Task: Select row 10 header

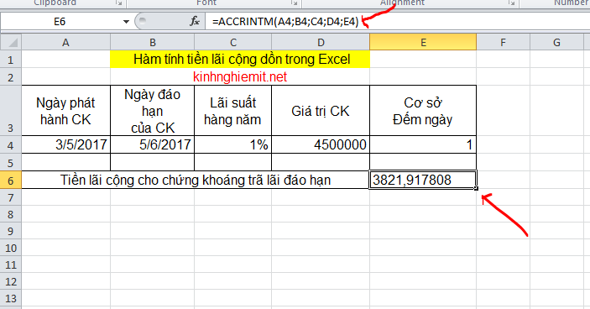Action: [x=11, y=248]
